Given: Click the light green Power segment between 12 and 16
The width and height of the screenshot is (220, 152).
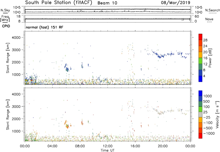Looking at the screenshot, I should click(x=200, y=61).
